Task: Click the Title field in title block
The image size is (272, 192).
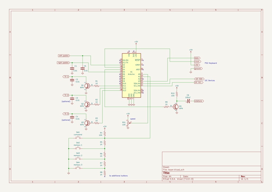Action: tap(167, 173)
